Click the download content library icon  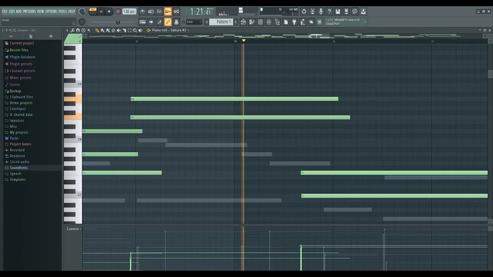pos(363,12)
